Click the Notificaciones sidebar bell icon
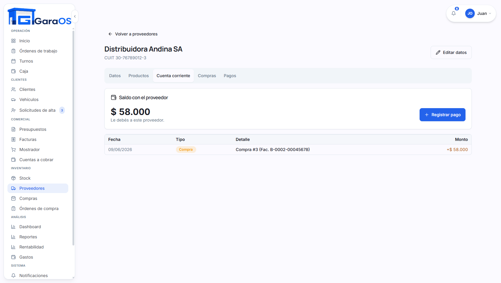The width and height of the screenshot is (501, 283). pos(13,276)
